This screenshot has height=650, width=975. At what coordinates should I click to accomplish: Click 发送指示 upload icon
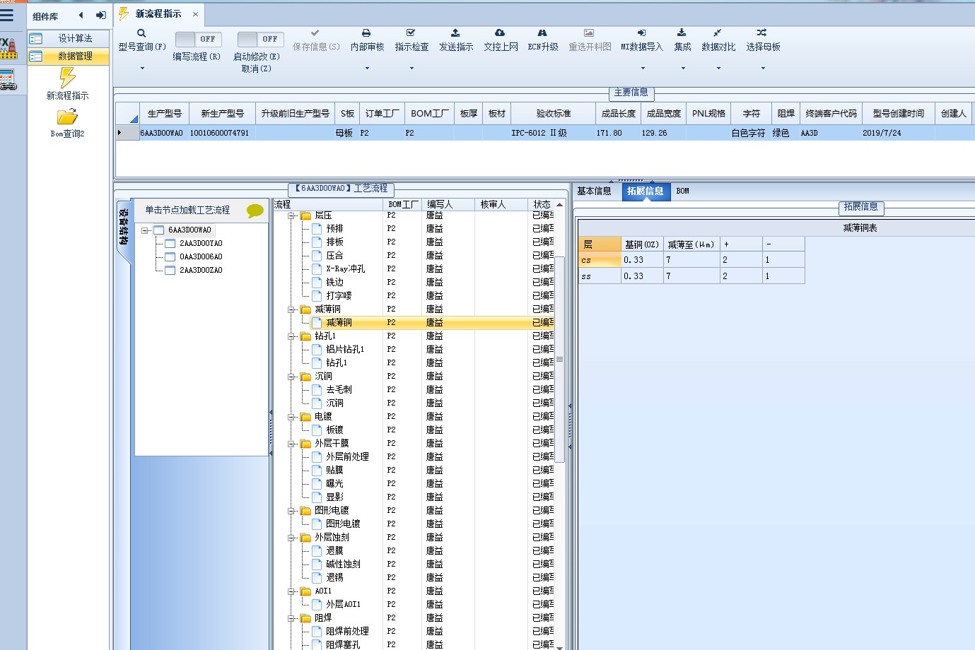pos(455,33)
